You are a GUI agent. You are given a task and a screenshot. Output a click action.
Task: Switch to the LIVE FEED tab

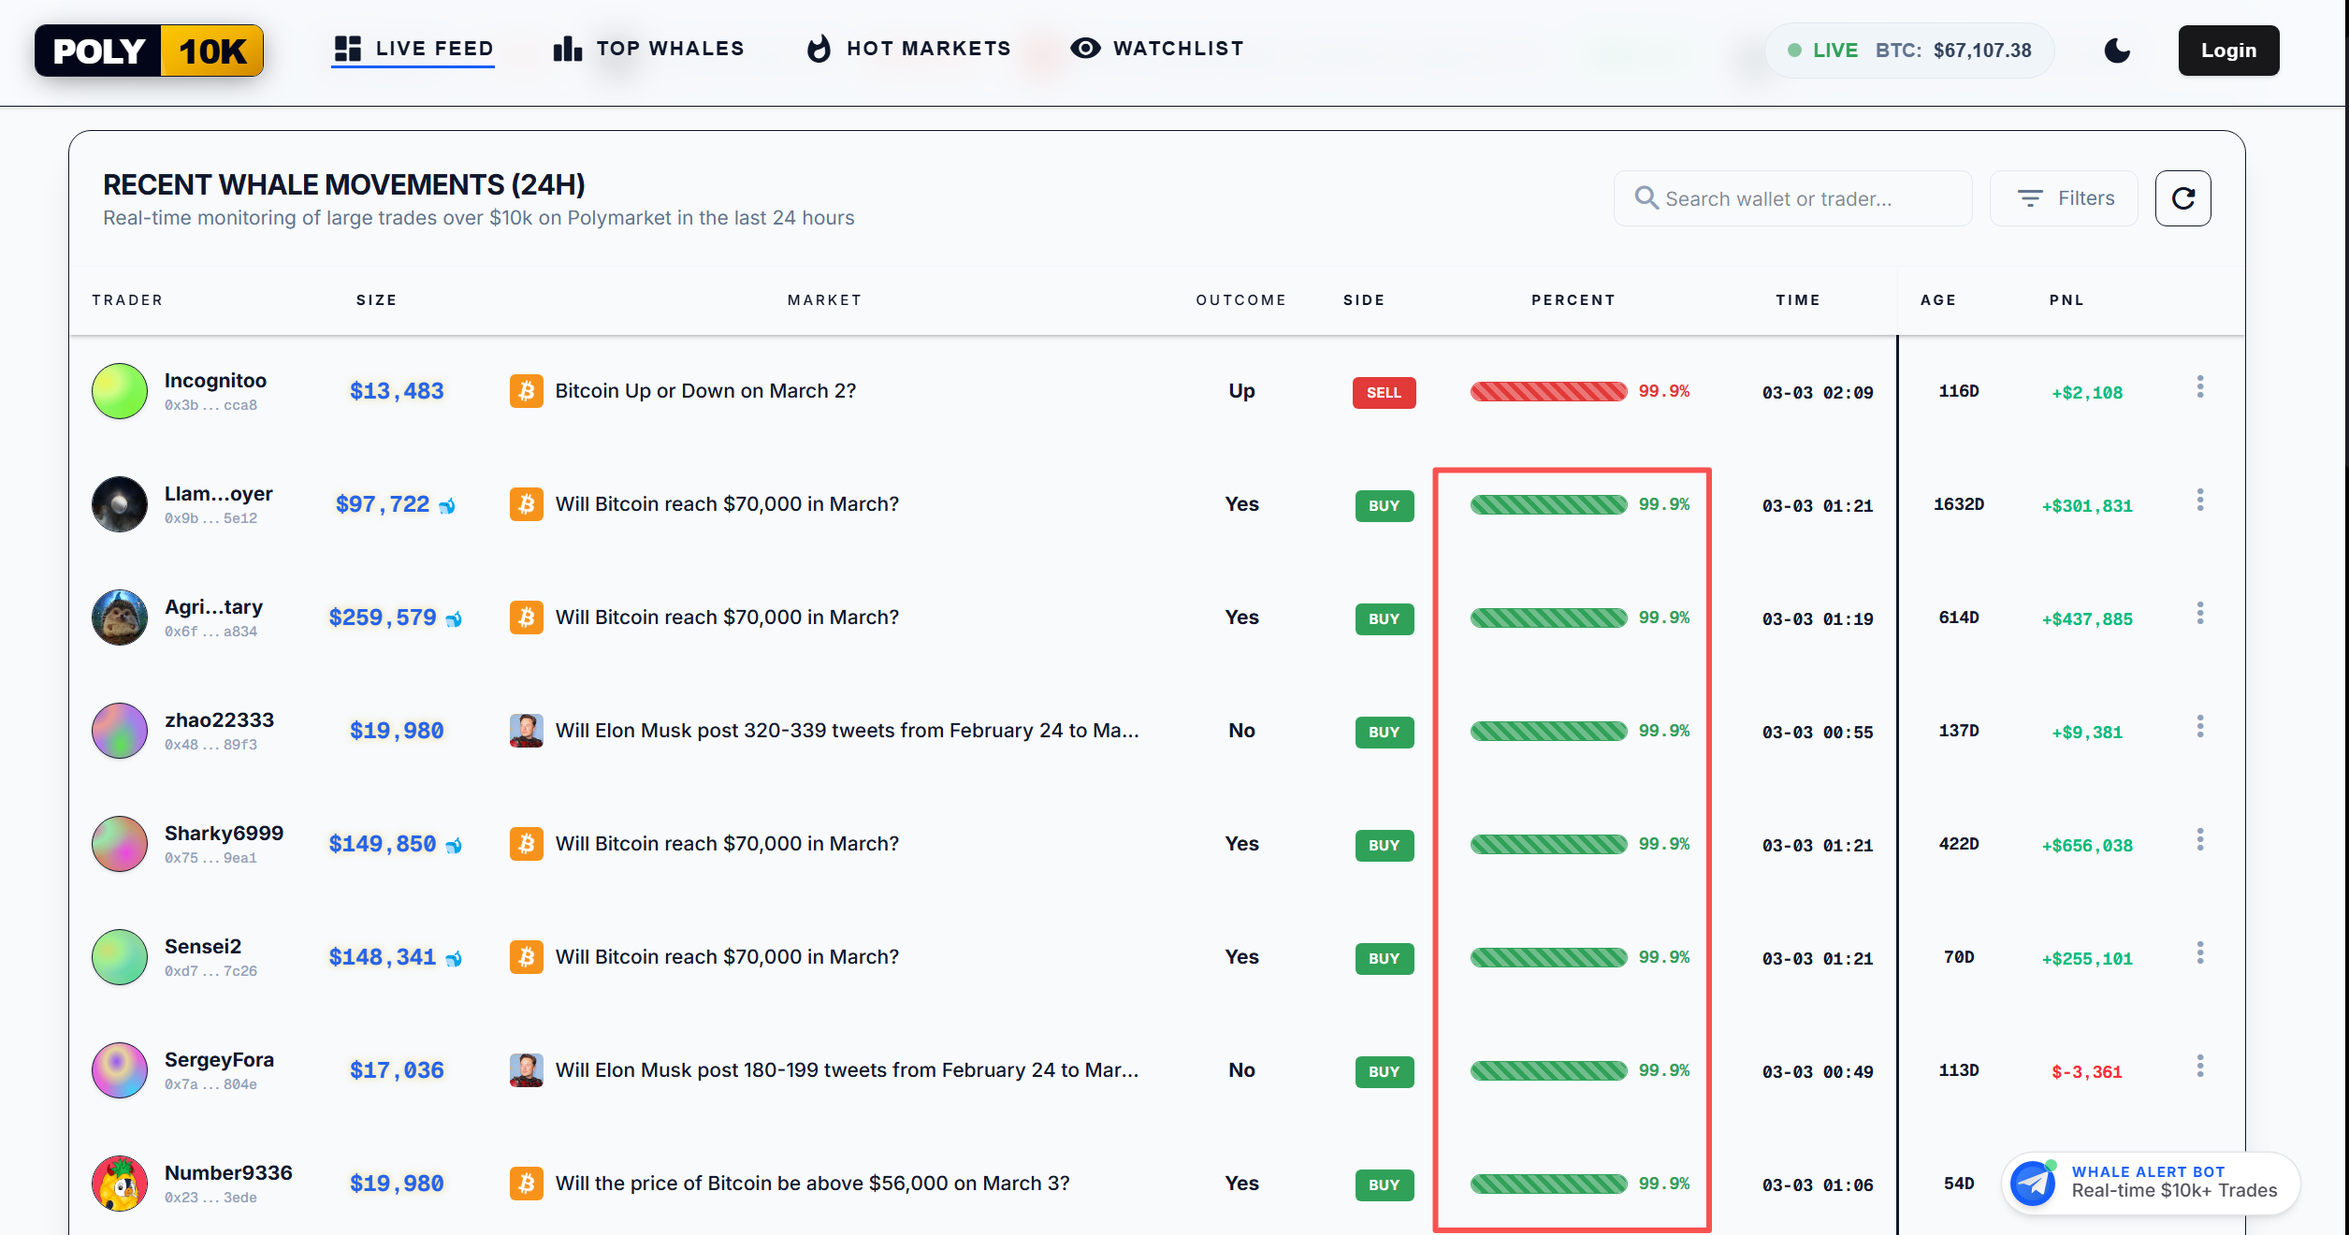413,48
